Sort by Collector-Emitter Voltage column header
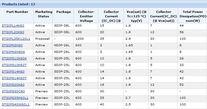 pos(86,16)
